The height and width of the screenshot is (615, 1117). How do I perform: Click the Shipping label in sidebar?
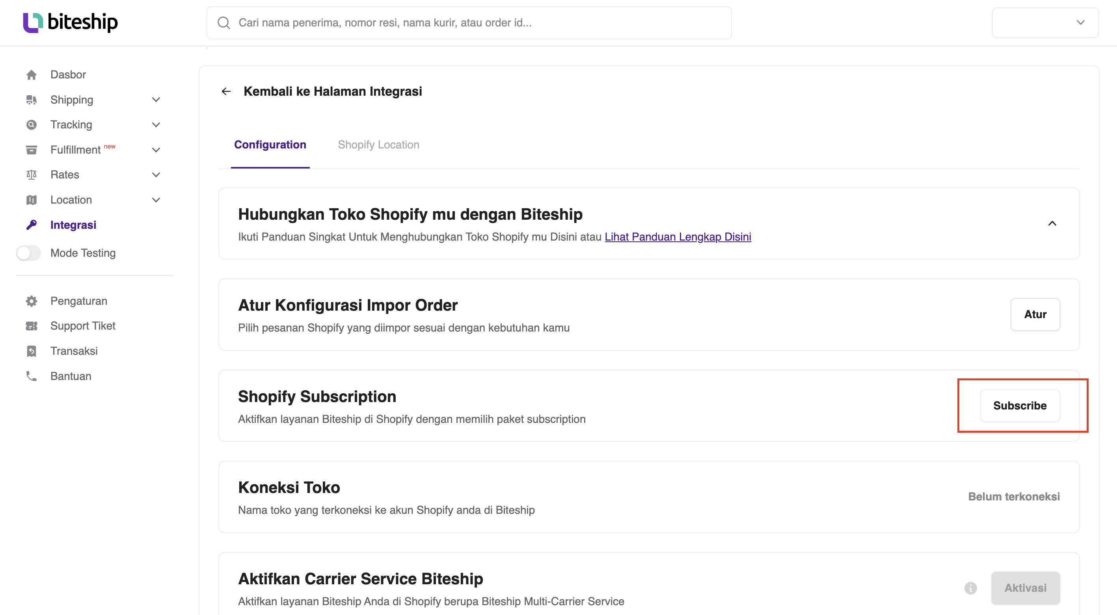tap(72, 100)
